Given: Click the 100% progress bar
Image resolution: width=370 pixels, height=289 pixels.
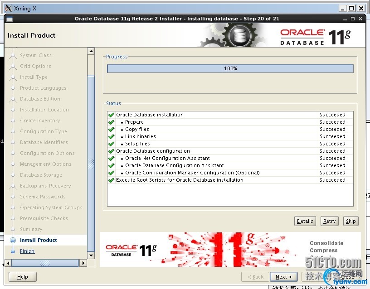Looking at the screenshot, I should click(230, 68).
